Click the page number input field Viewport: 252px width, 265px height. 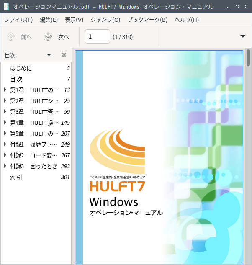point(98,36)
